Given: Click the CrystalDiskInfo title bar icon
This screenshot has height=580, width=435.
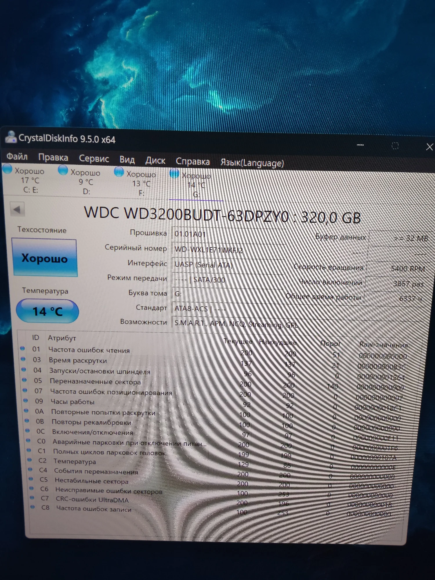Looking at the screenshot, I should [x=11, y=137].
